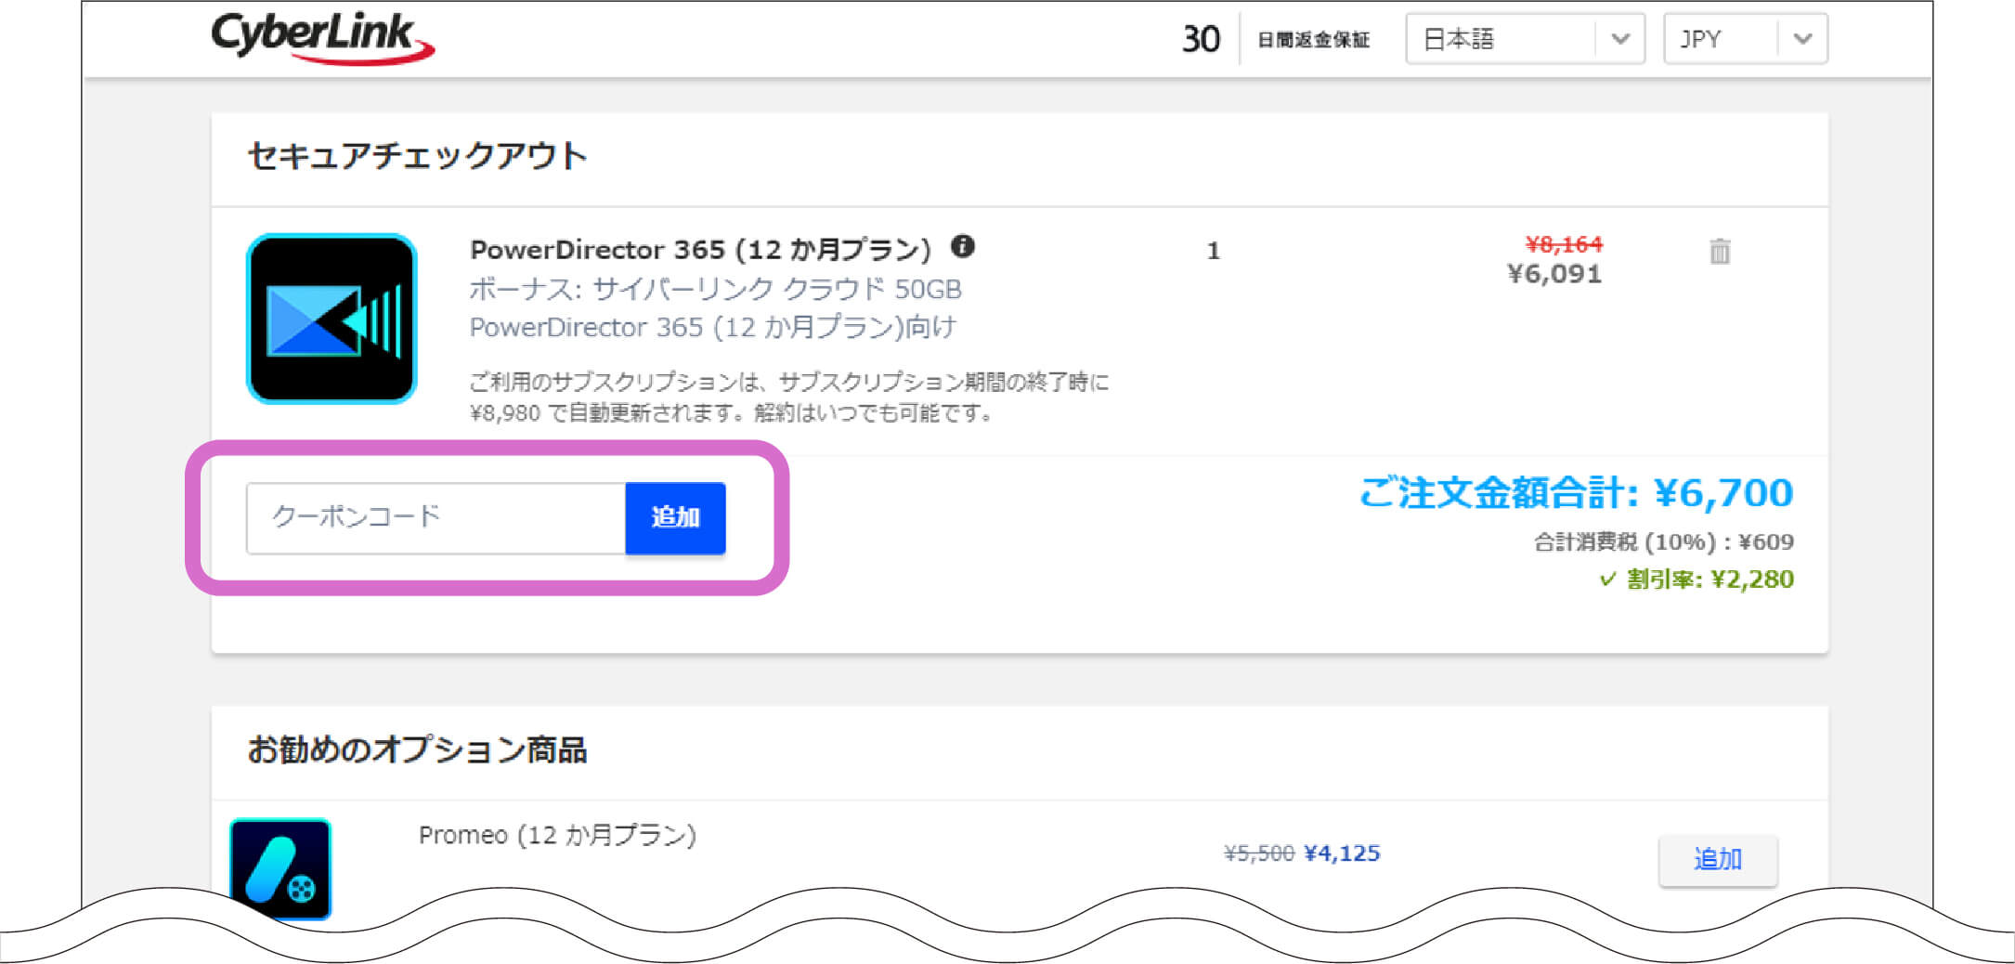Click the ご注文金額合計: ¥6,700 total

coord(1576,492)
